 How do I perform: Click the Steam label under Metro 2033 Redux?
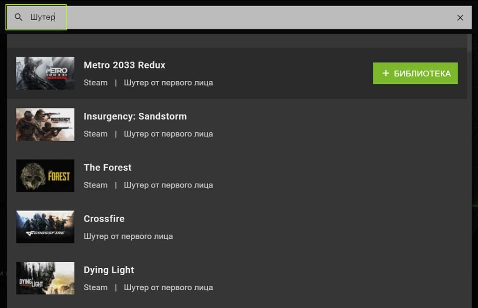(x=95, y=83)
